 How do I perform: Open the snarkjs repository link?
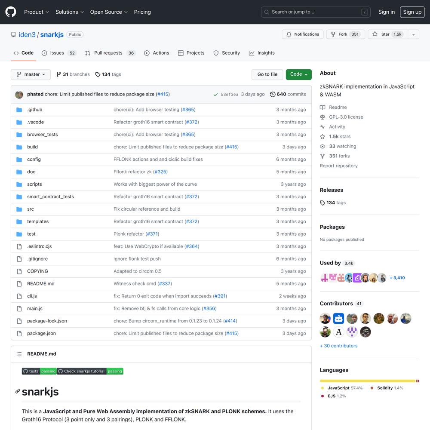point(52,34)
